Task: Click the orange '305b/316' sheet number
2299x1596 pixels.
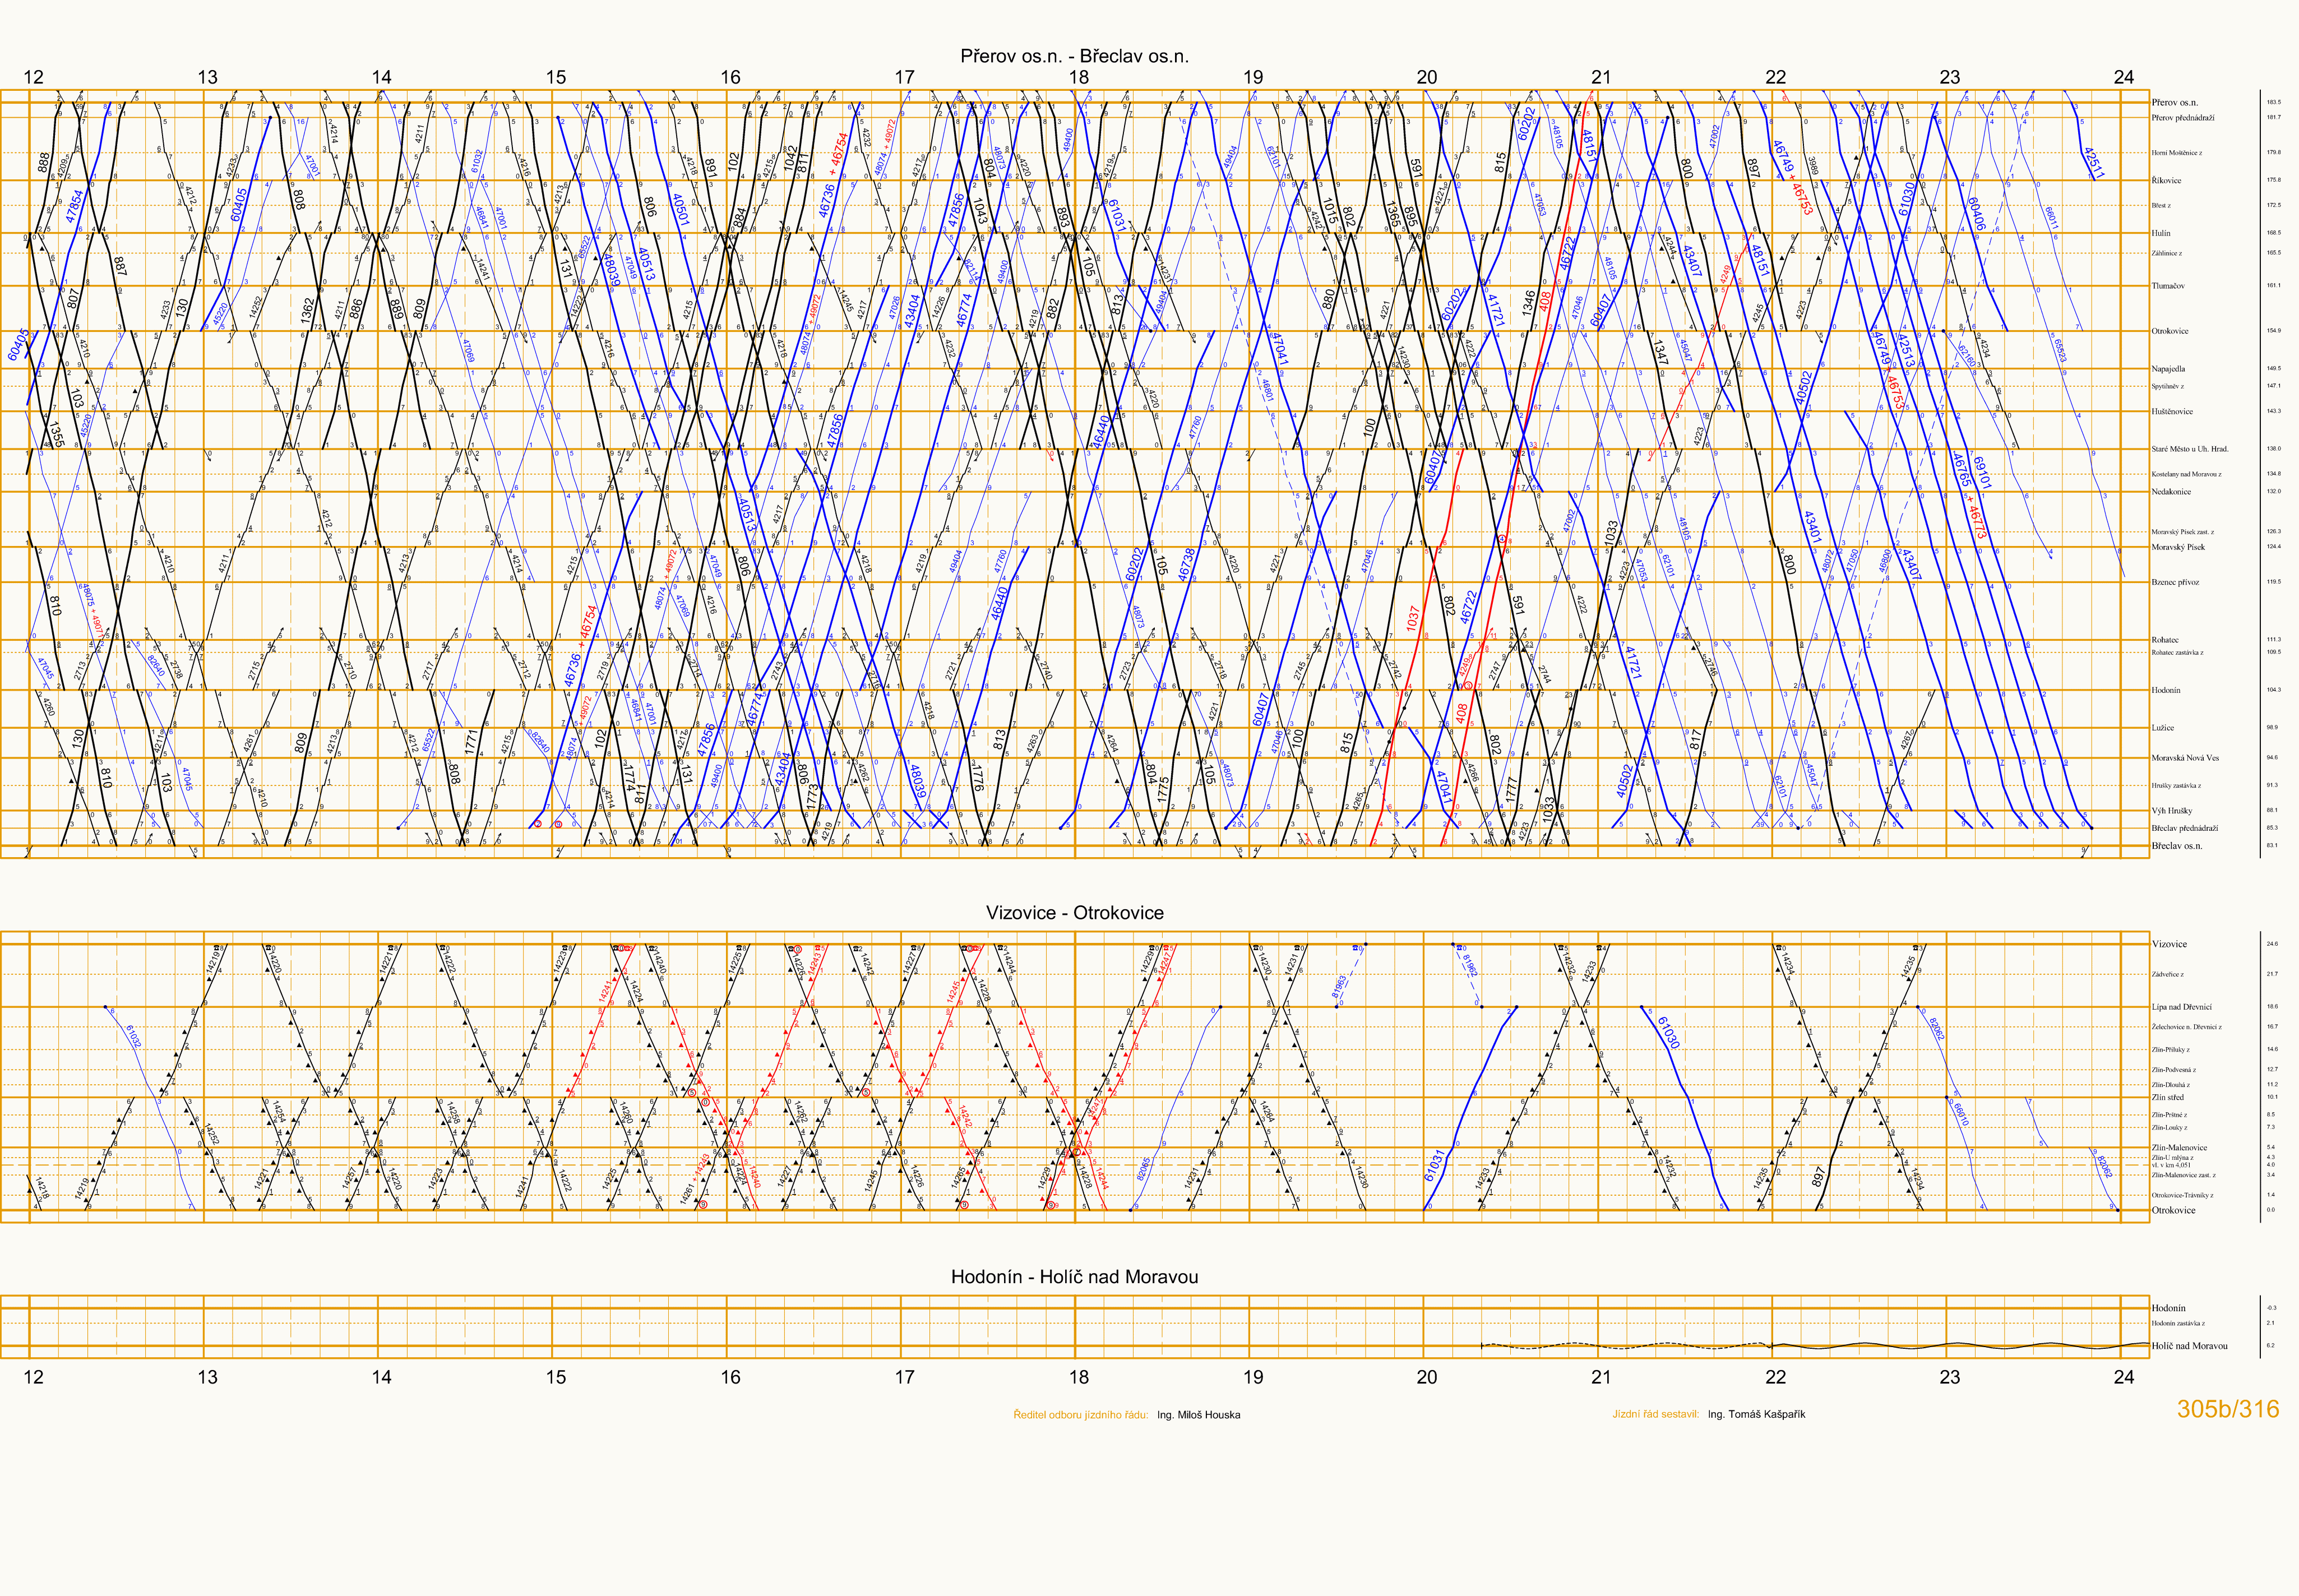Action: click(x=2228, y=1409)
